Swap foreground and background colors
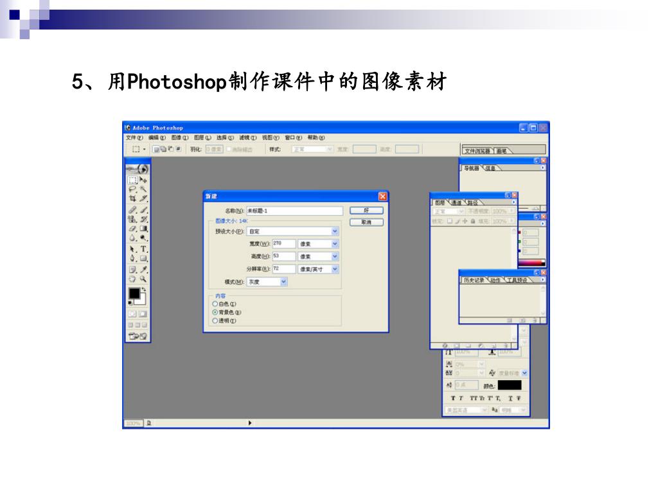 tap(144, 290)
